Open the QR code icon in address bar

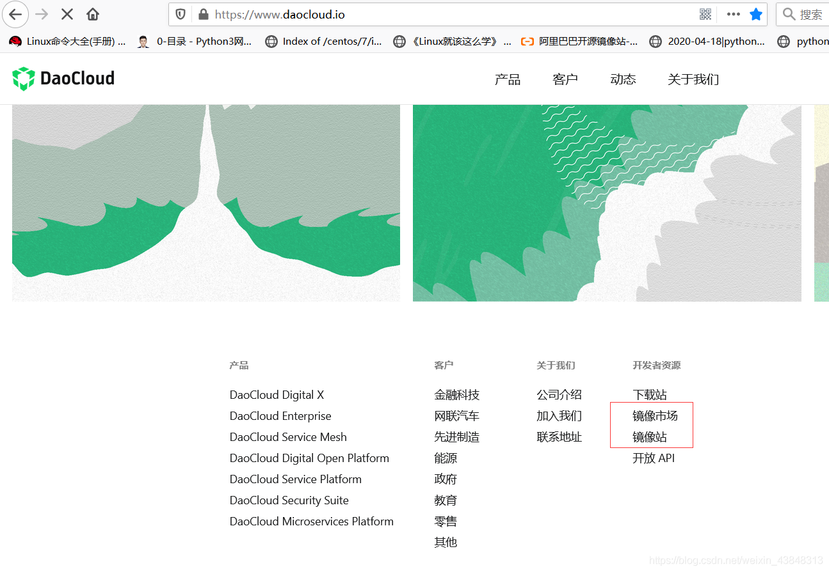[x=705, y=14]
